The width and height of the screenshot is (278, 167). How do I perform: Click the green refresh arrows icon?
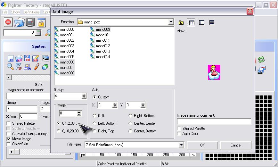click(261, 60)
